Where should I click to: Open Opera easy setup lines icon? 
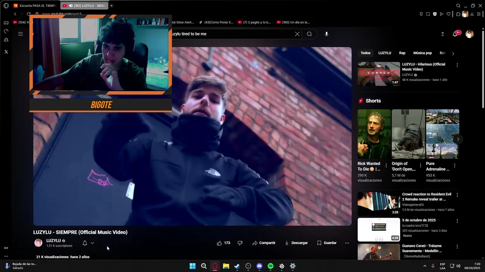[479, 14]
